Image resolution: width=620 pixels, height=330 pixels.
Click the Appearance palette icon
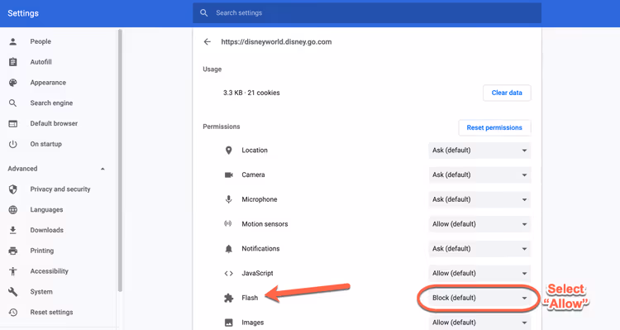tap(13, 83)
